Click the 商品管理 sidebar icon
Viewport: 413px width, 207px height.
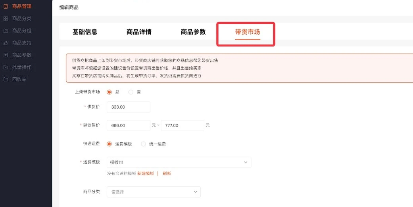coord(6,7)
